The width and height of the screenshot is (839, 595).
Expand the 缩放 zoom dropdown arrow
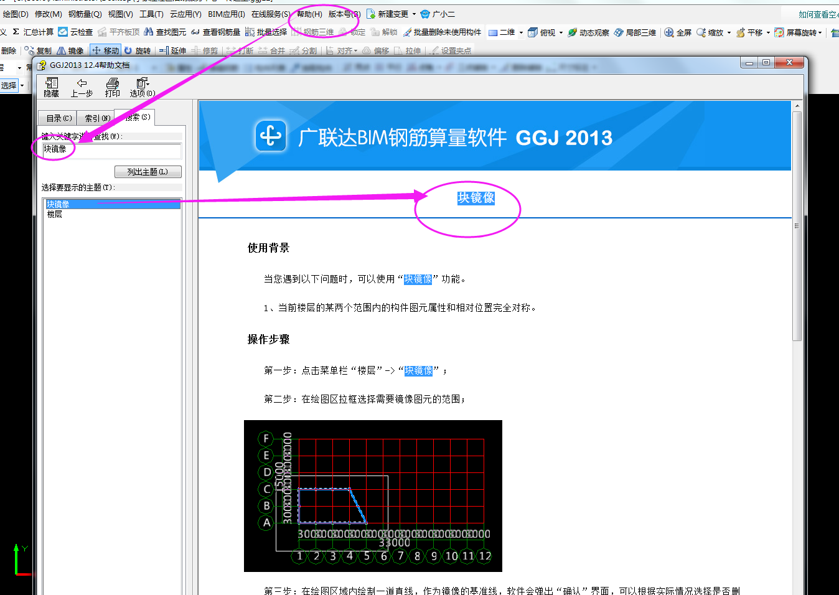pos(729,32)
